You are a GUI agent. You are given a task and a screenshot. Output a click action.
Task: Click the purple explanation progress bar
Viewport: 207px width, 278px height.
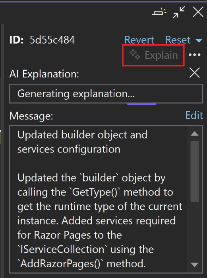click(141, 104)
